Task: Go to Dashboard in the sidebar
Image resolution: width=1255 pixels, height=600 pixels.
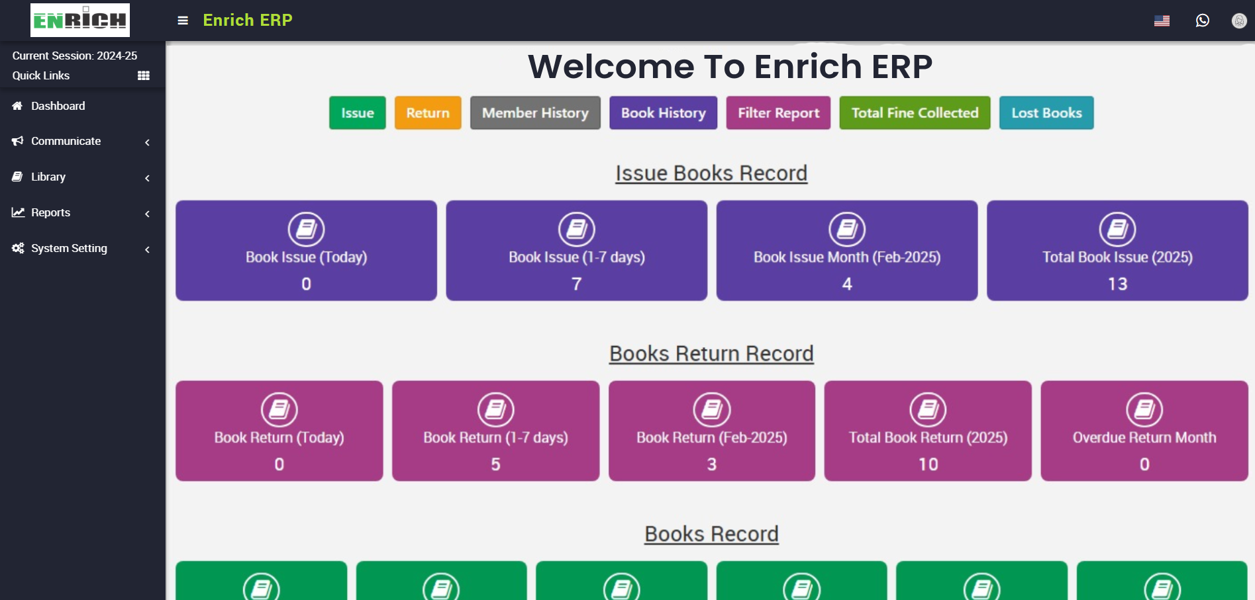Action: pos(58,106)
